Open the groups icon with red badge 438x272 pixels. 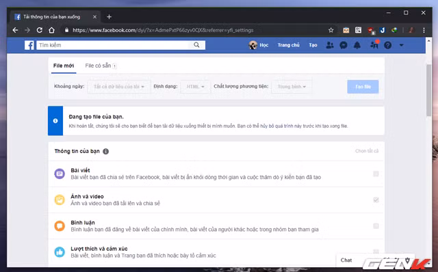374,44
